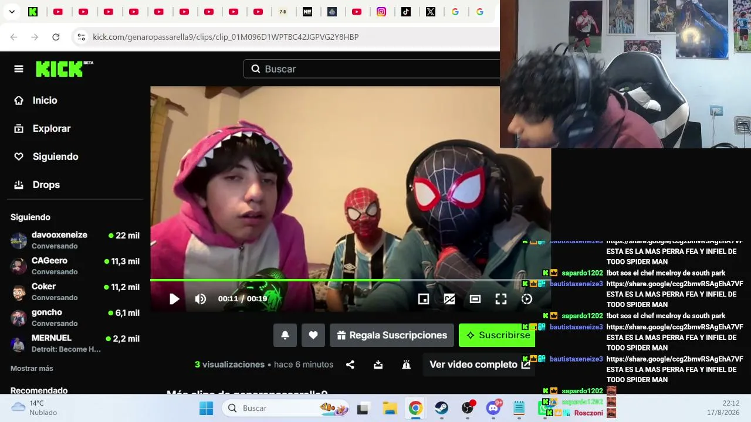Seek along the green video progress bar
Viewport: 751px width, 422px height.
[x=350, y=280]
